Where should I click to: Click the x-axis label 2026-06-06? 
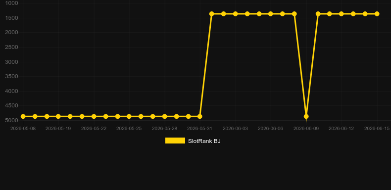[x=271, y=129]
